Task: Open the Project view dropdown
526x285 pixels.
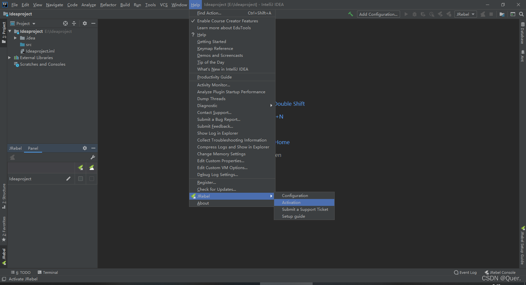Action: (23, 23)
